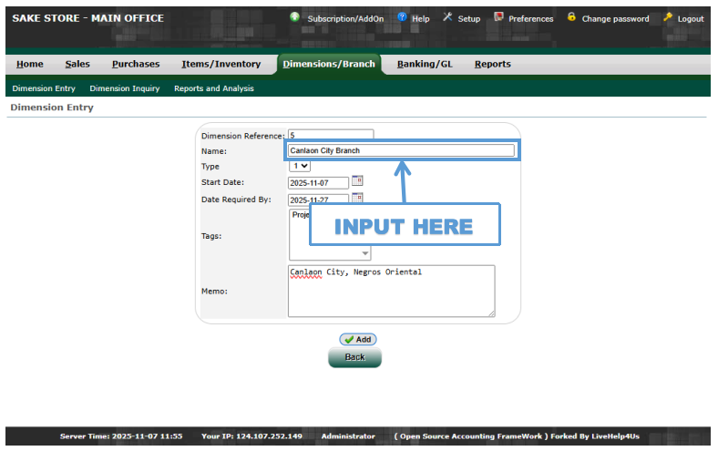Click the Change password lock icon

[571, 17]
